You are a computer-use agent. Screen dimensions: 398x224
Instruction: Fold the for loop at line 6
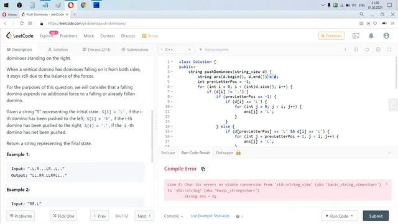172,86
